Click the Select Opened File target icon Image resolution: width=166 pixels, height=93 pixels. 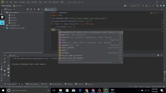28,9
